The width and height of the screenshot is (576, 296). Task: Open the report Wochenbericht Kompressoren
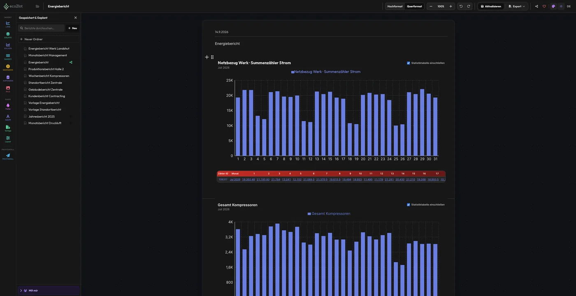tap(49, 76)
